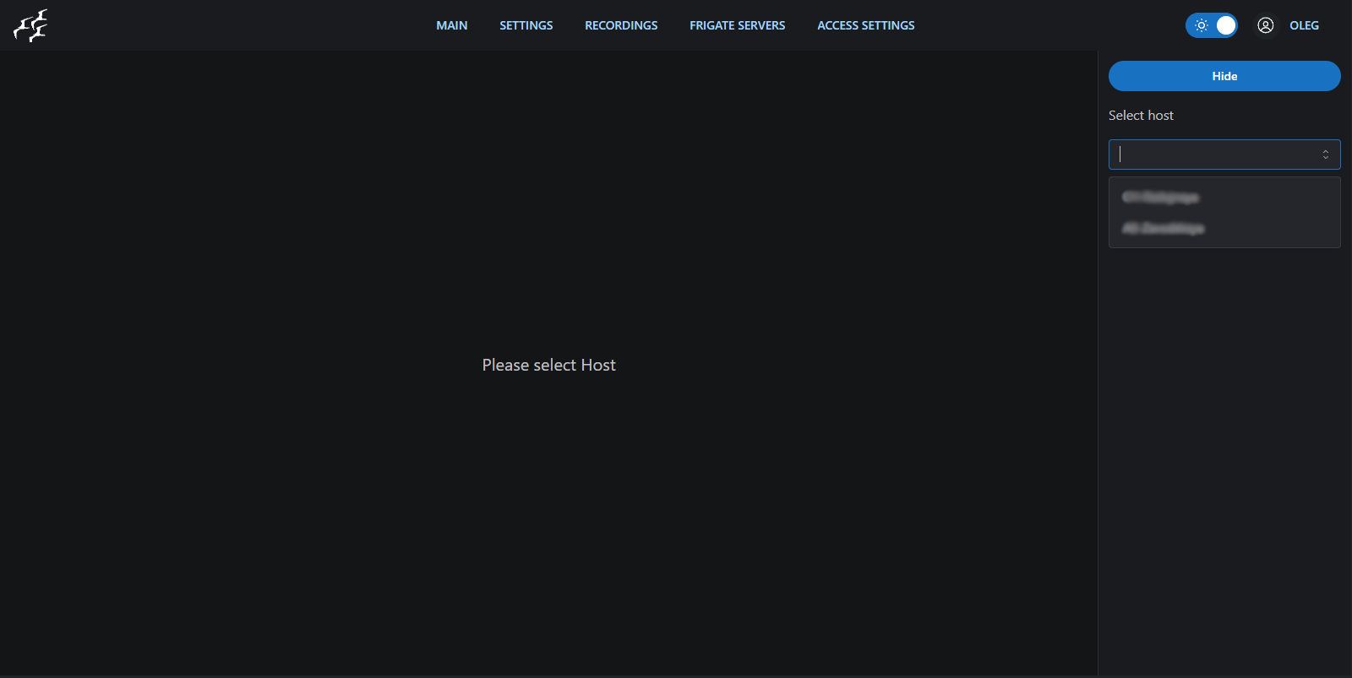Click the up-down chevron in host selector
1352x678 pixels.
(1325, 155)
